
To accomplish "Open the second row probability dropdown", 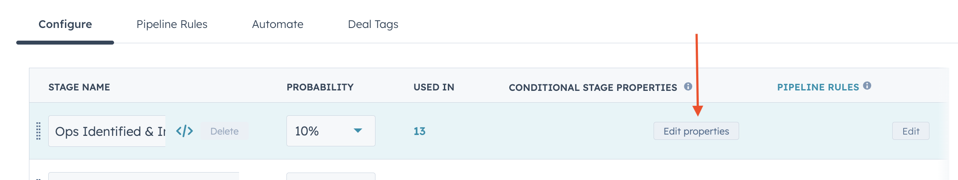I will [x=331, y=176].
